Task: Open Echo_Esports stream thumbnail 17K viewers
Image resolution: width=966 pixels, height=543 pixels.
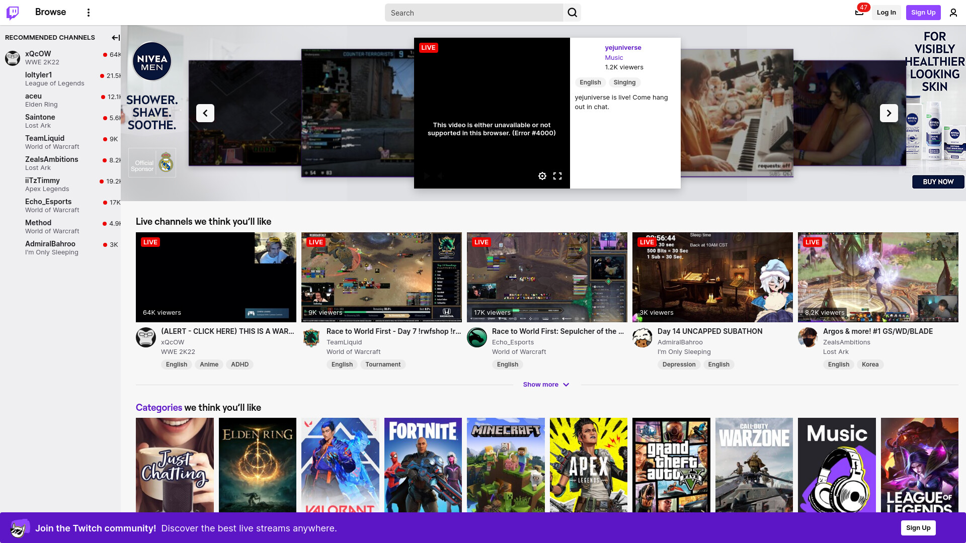Action: [547, 277]
